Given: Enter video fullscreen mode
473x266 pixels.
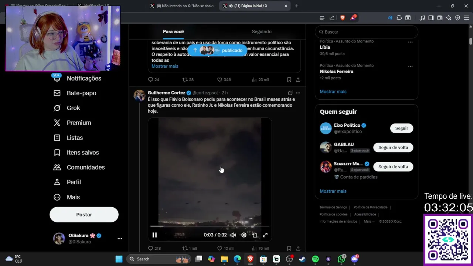Looking at the screenshot, I should pos(265,235).
